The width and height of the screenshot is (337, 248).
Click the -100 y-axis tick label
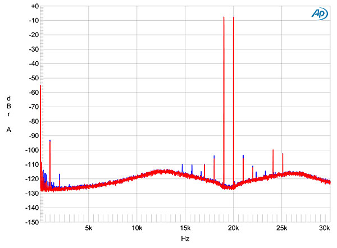tap(33, 150)
